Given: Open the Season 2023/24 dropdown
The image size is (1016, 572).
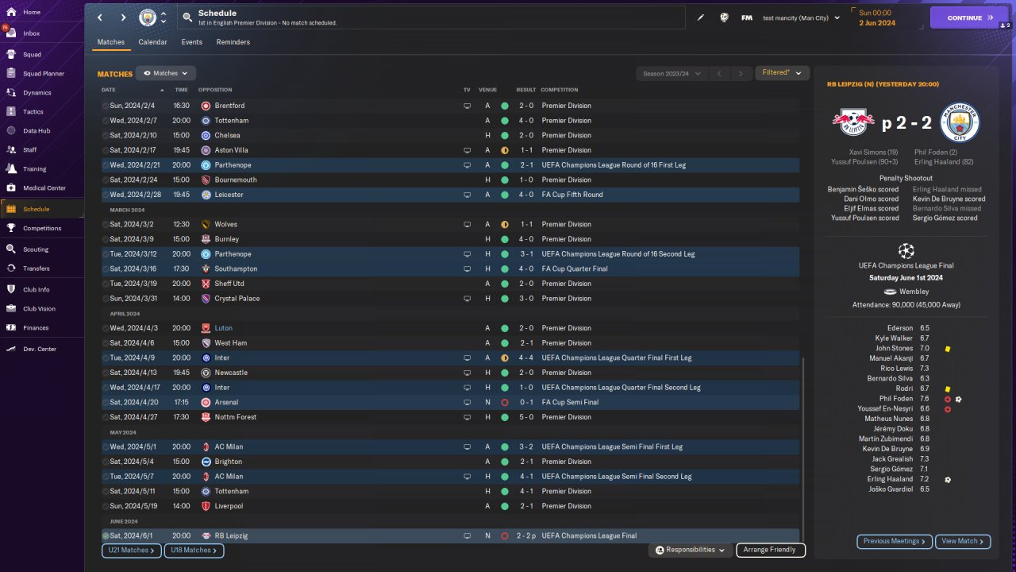Looking at the screenshot, I should tap(672, 74).
